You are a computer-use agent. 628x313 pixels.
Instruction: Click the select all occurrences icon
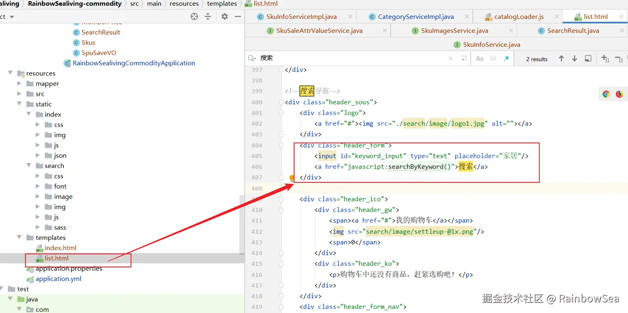click(x=588, y=59)
